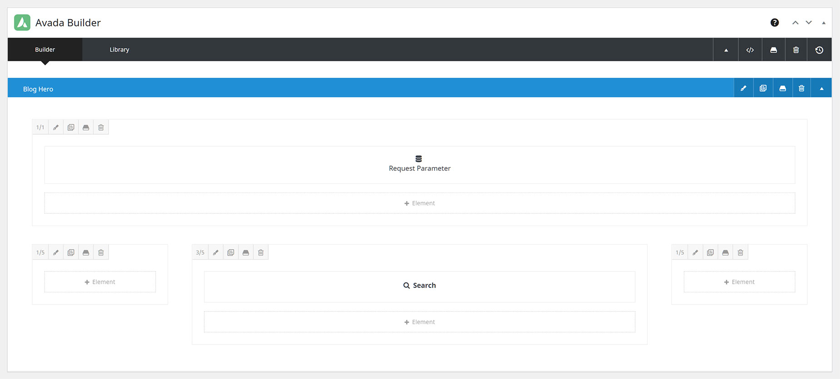The width and height of the screenshot is (840, 379).
Task: Collapse the Avada Builder metabox triangle
Action: [824, 23]
